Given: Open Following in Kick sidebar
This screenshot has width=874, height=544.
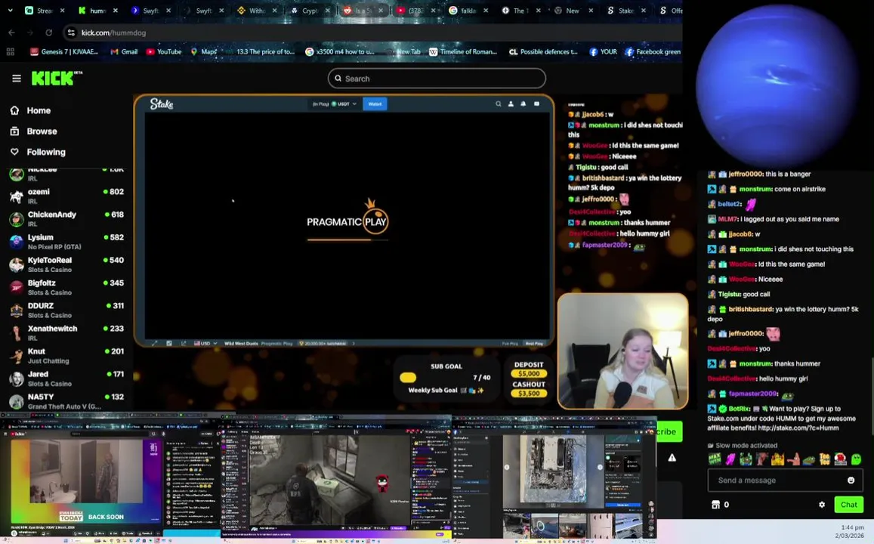Looking at the screenshot, I should tap(38, 152).
